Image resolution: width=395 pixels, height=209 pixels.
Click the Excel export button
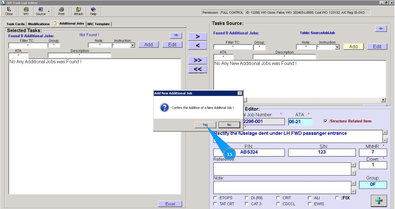(x=170, y=204)
